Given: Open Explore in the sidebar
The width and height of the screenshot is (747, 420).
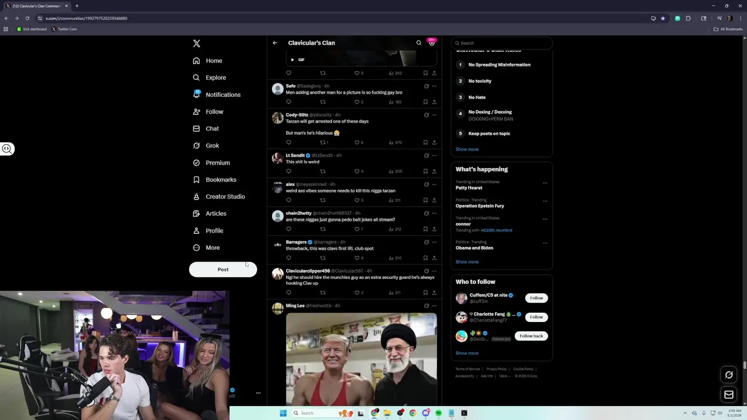Looking at the screenshot, I should tap(210, 78).
